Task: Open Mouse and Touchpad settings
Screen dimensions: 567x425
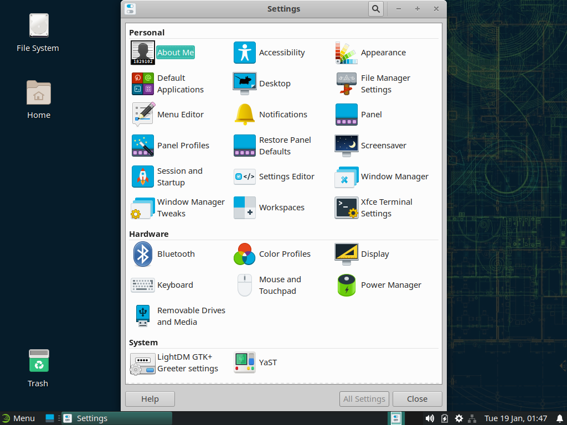Action: click(244, 285)
